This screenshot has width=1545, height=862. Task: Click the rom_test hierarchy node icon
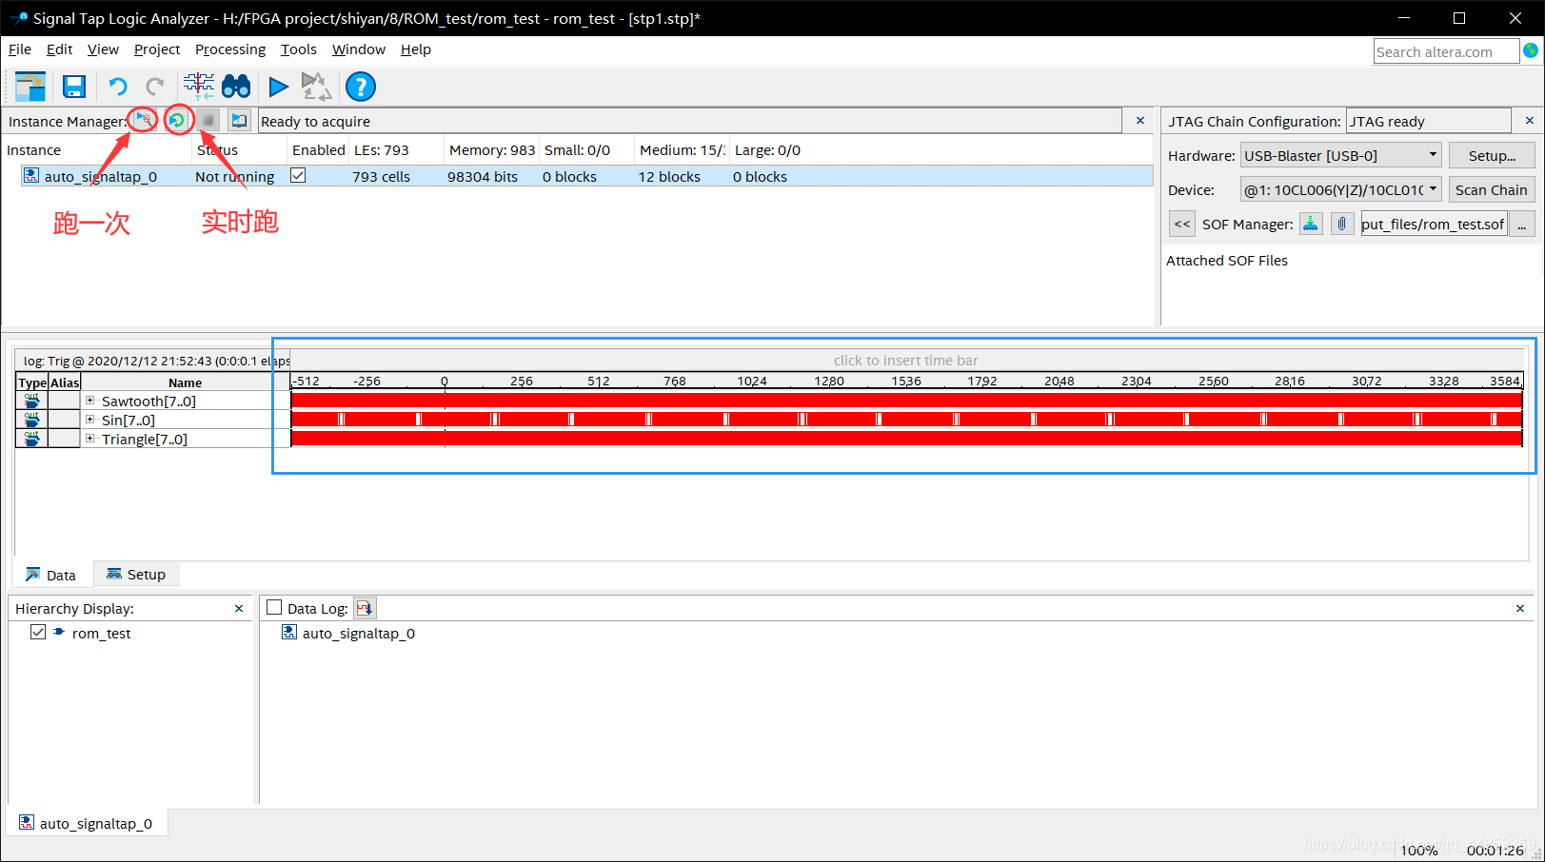click(x=59, y=633)
